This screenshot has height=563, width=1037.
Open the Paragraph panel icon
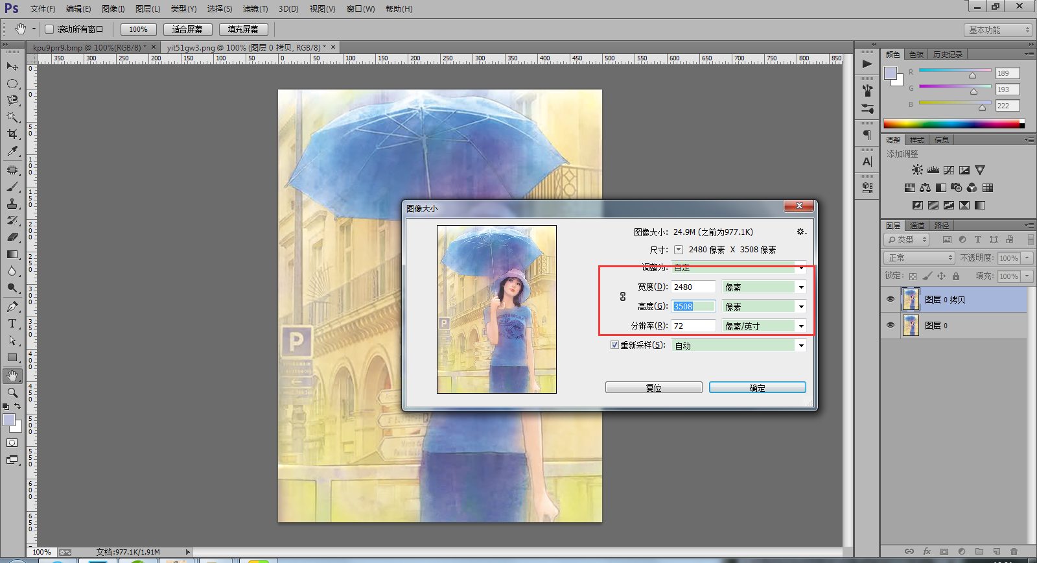[867, 135]
